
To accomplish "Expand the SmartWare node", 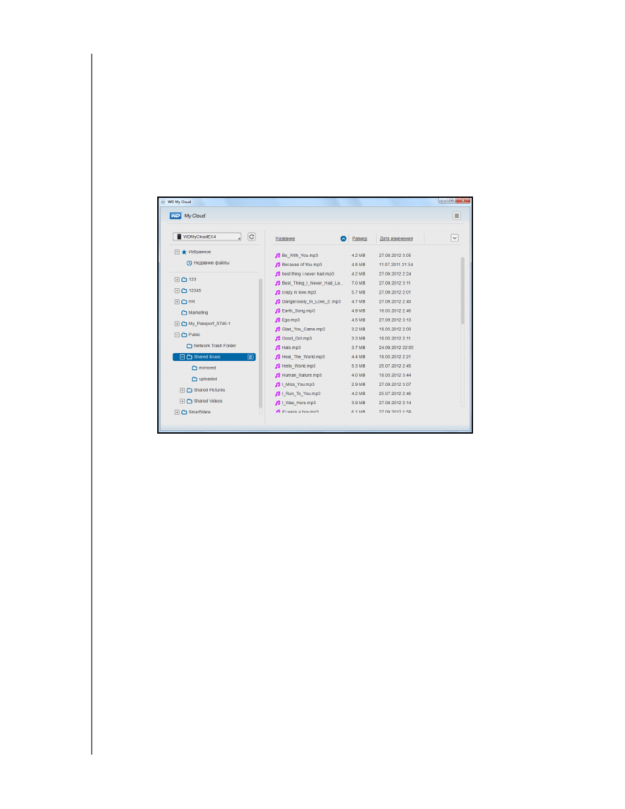I will pyautogui.click(x=177, y=412).
